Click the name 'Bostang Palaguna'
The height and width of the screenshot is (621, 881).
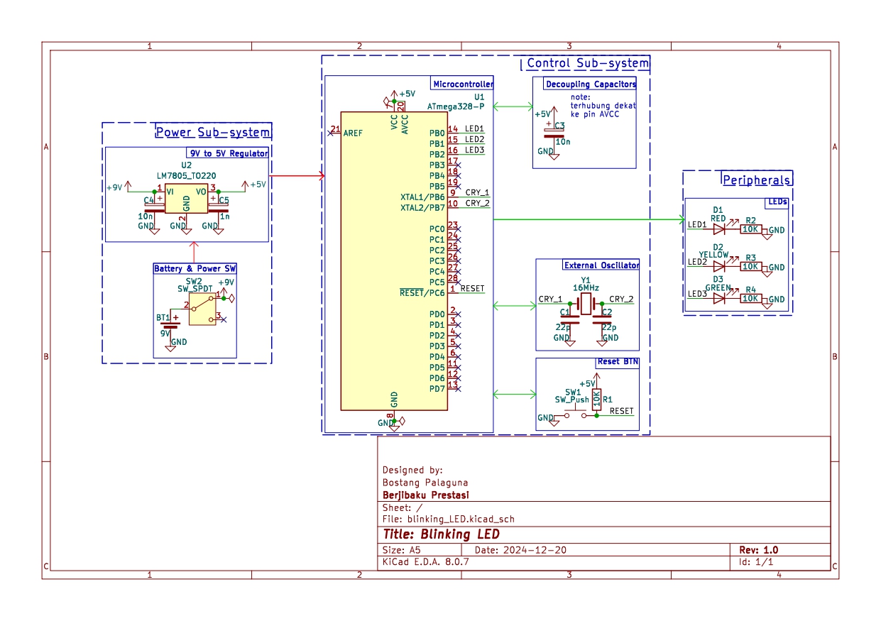426,483
